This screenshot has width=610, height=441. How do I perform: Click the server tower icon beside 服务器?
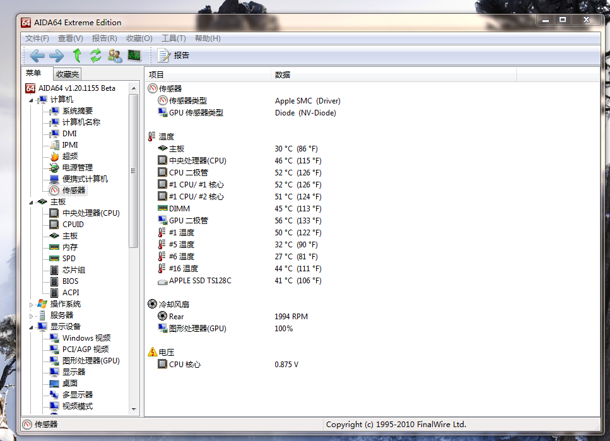(x=42, y=315)
